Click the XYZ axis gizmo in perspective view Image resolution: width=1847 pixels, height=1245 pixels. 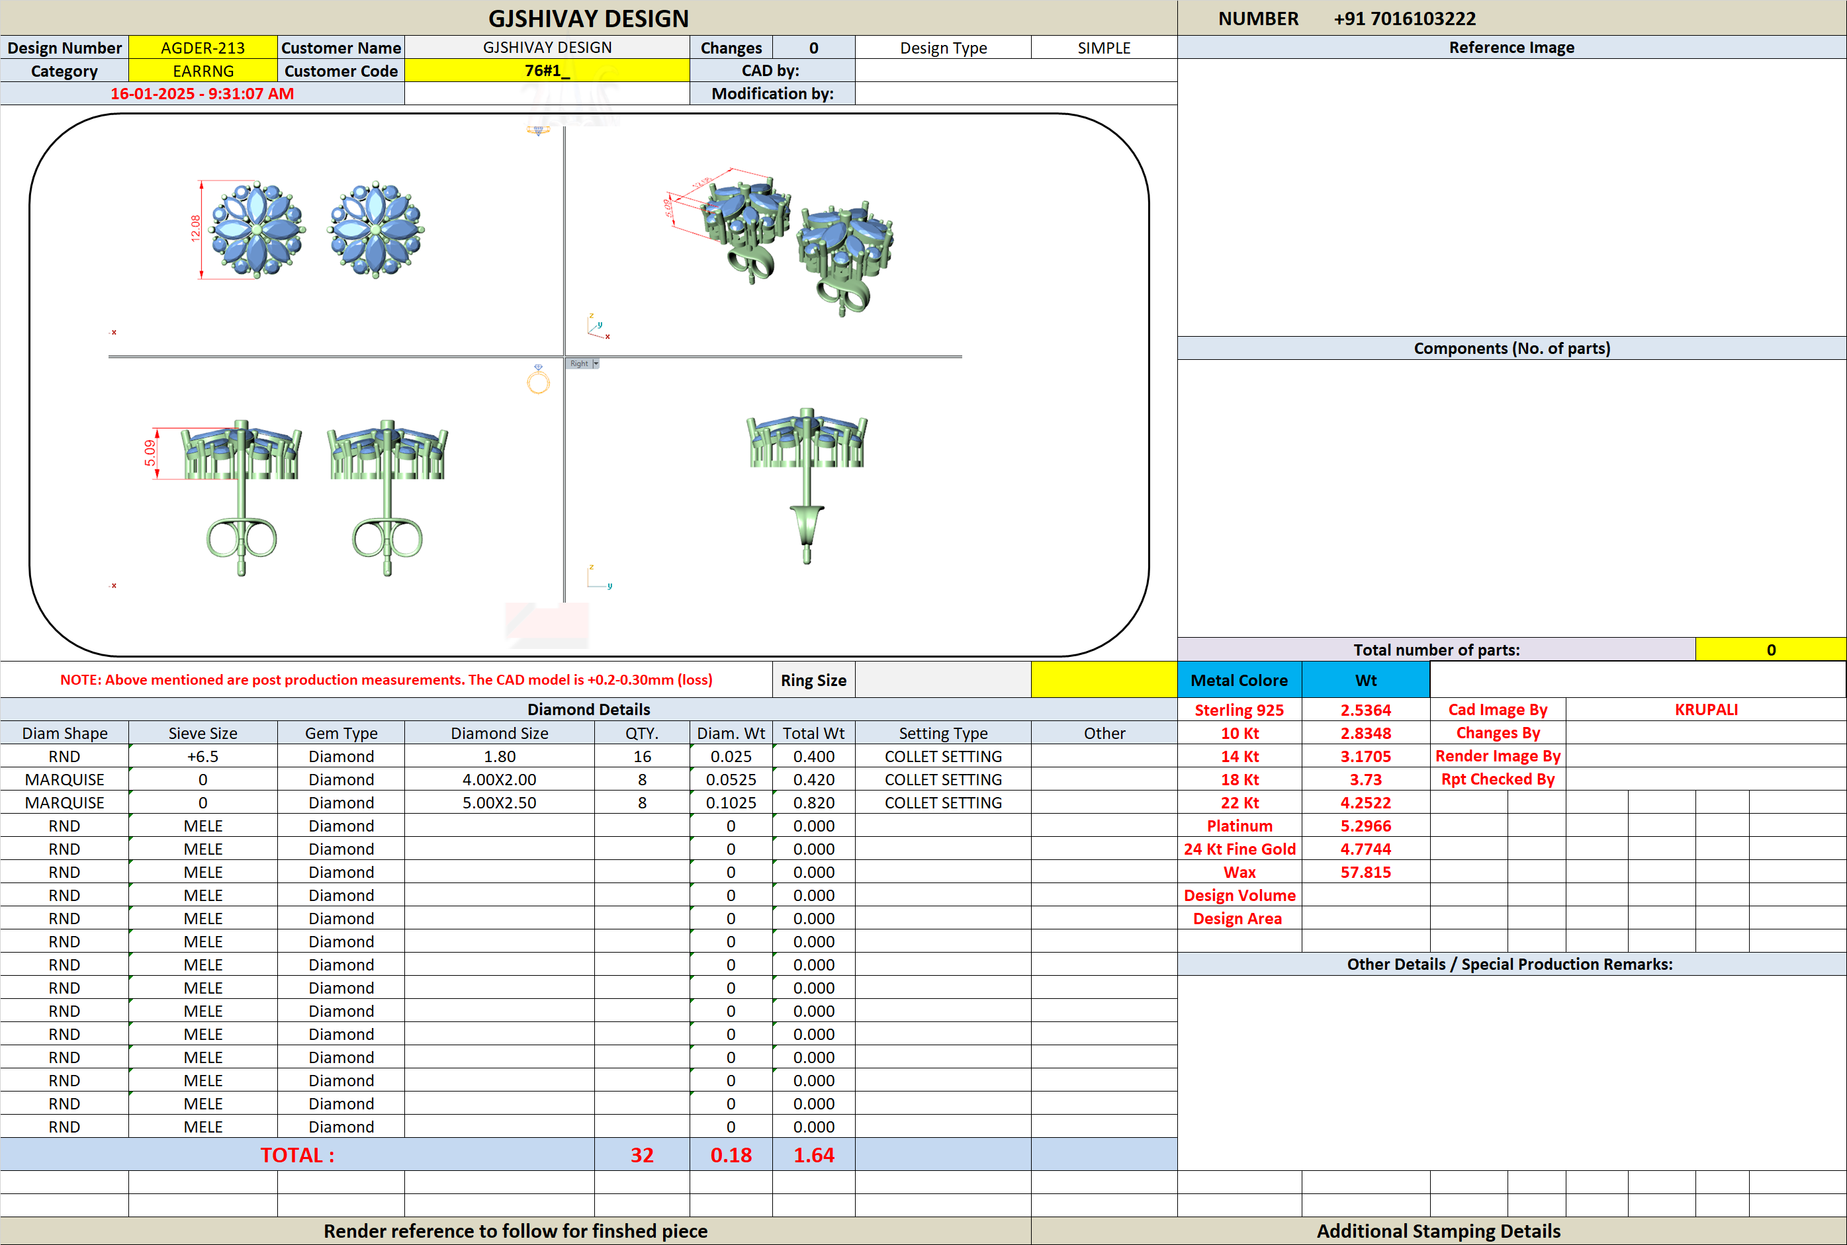point(598,326)
